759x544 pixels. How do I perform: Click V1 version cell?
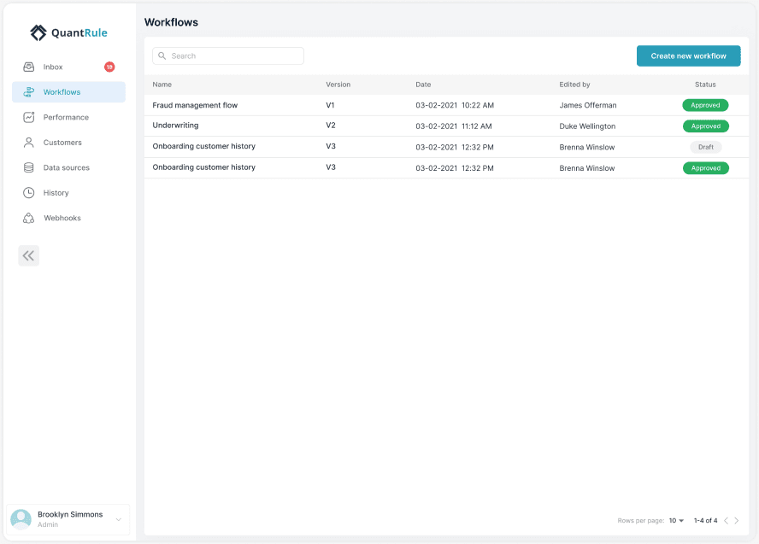[330, 105]
